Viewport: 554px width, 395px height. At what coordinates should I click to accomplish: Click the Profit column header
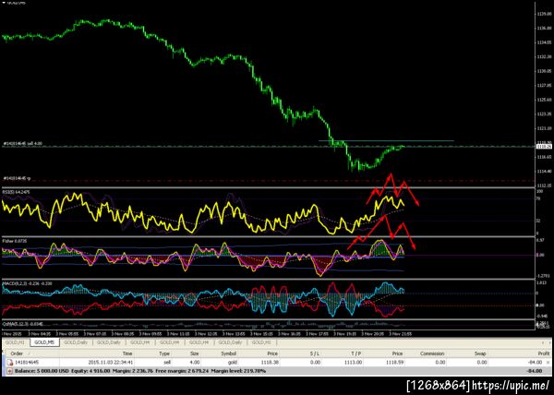pos(544,353)
